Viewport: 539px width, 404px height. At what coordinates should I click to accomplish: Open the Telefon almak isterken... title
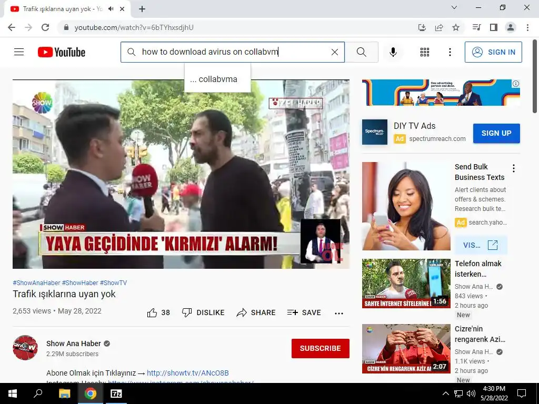click(x=478, y=269)
